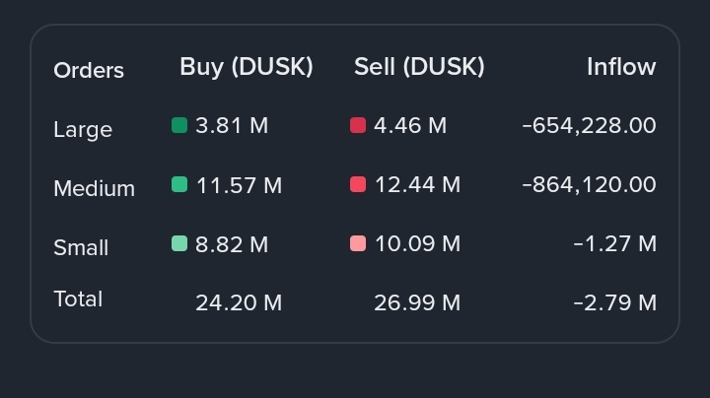
Task: Select the Small orders row label
Action: [x=81, y=247]
